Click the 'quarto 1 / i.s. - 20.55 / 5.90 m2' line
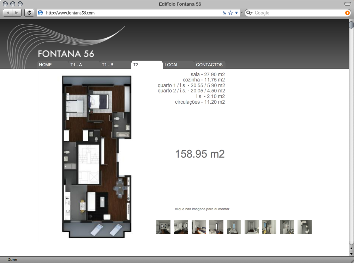The image size is (354, 263). 191,85
